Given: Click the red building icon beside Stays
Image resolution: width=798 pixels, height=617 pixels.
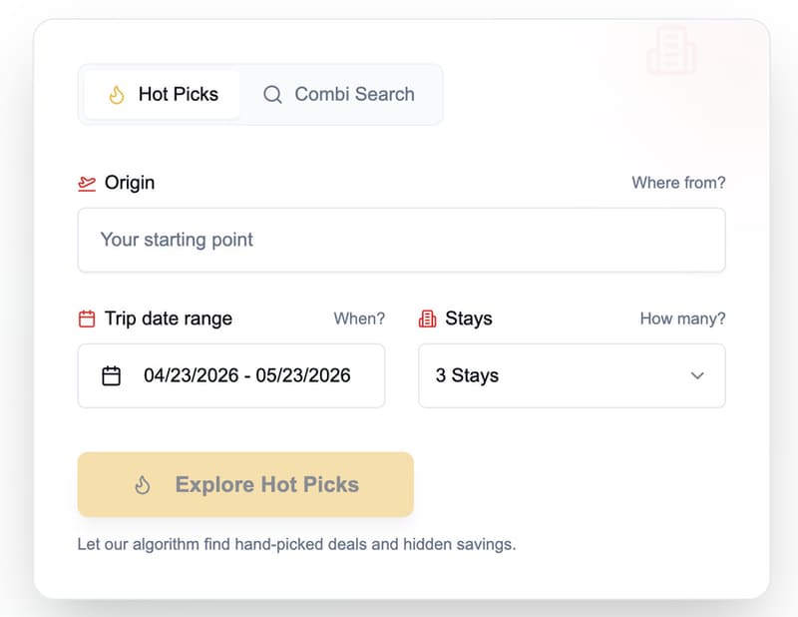Looking at the screenshot, I should click(x=428, y=319).
